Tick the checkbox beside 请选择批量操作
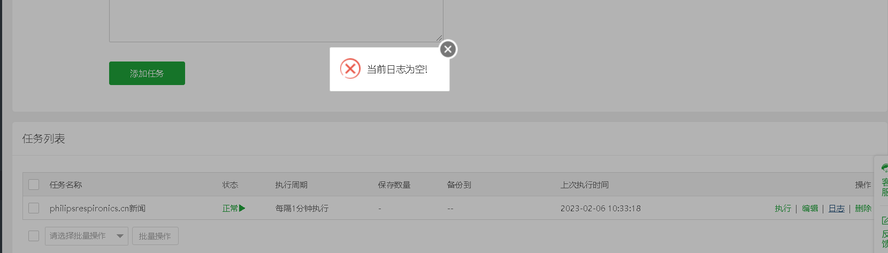888x253 pixels. [34, 236]
